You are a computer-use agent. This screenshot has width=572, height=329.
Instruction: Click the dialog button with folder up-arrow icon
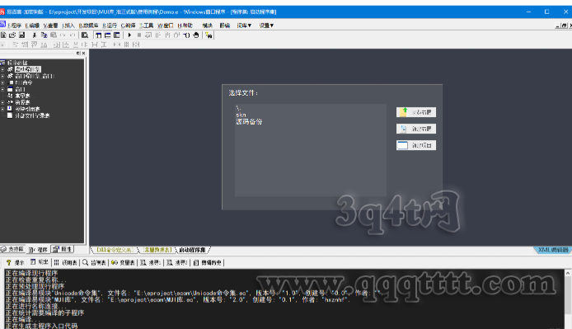point(416,112)
